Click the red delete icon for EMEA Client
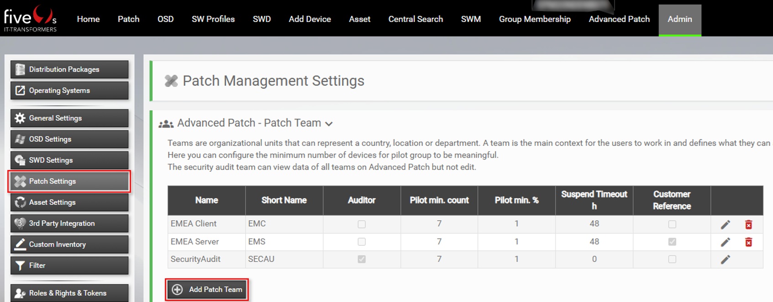The height and width of the screenshot is (302, 773). pyautogui.click(x=748, y=224)
